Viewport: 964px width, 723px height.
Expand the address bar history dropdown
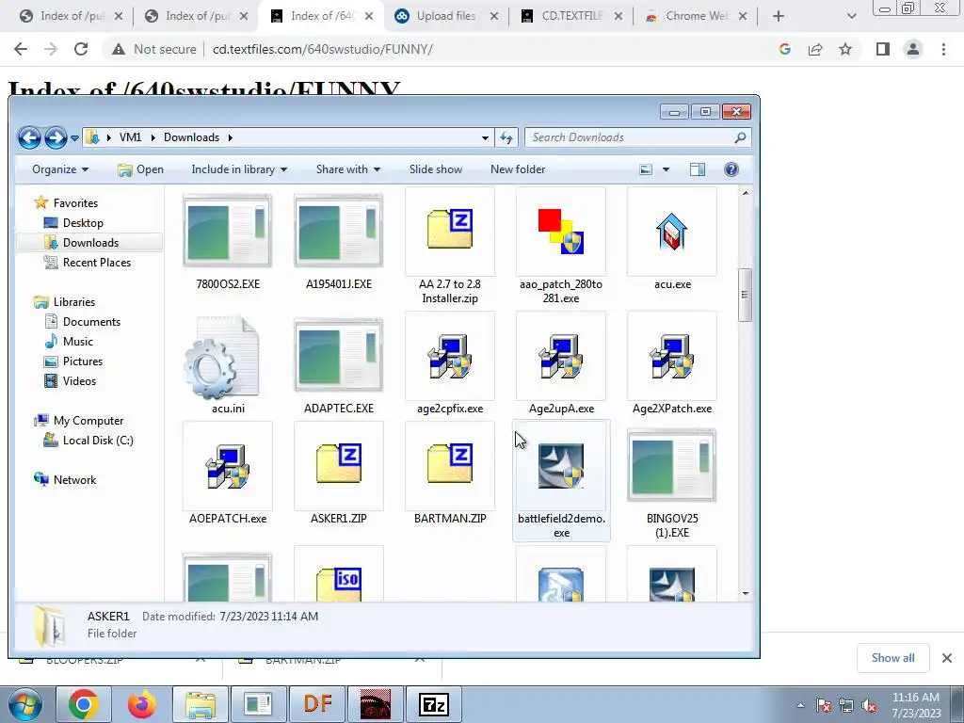click(x=485, y=137)
